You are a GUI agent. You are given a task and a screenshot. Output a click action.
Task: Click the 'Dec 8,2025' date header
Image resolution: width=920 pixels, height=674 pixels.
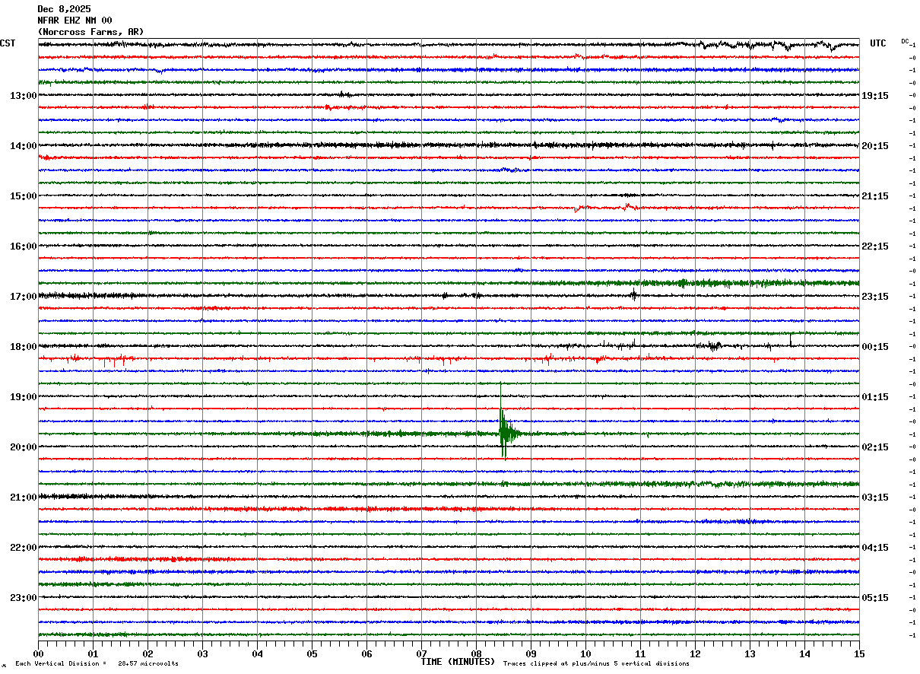[x=64, y=9]
